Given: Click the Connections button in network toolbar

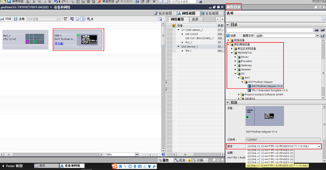Looking at the screenshot, I should click(20, 19).
